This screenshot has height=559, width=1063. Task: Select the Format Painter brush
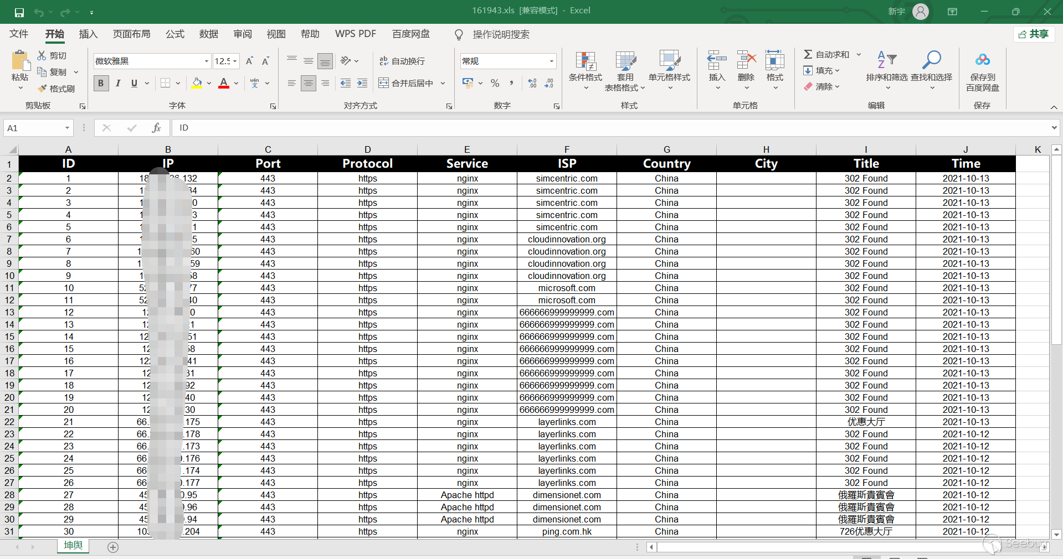pos(42,89)
